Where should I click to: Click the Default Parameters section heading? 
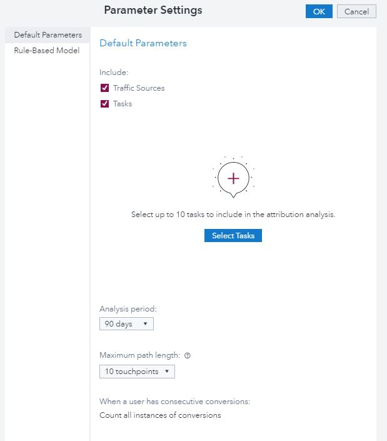click(x=143, y=44)
